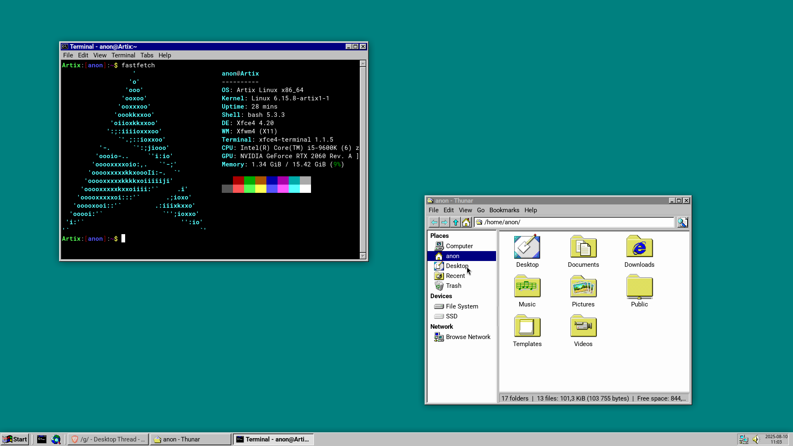Image resolution: width=793 pixels, height=446 pixels.
Task: Close the Terminal window
Action: click(363, 47)
